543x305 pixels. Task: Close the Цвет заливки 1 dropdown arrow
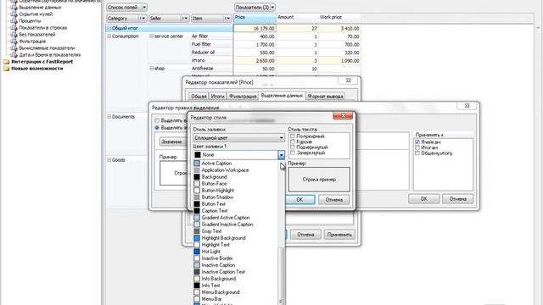click(281, 155)
